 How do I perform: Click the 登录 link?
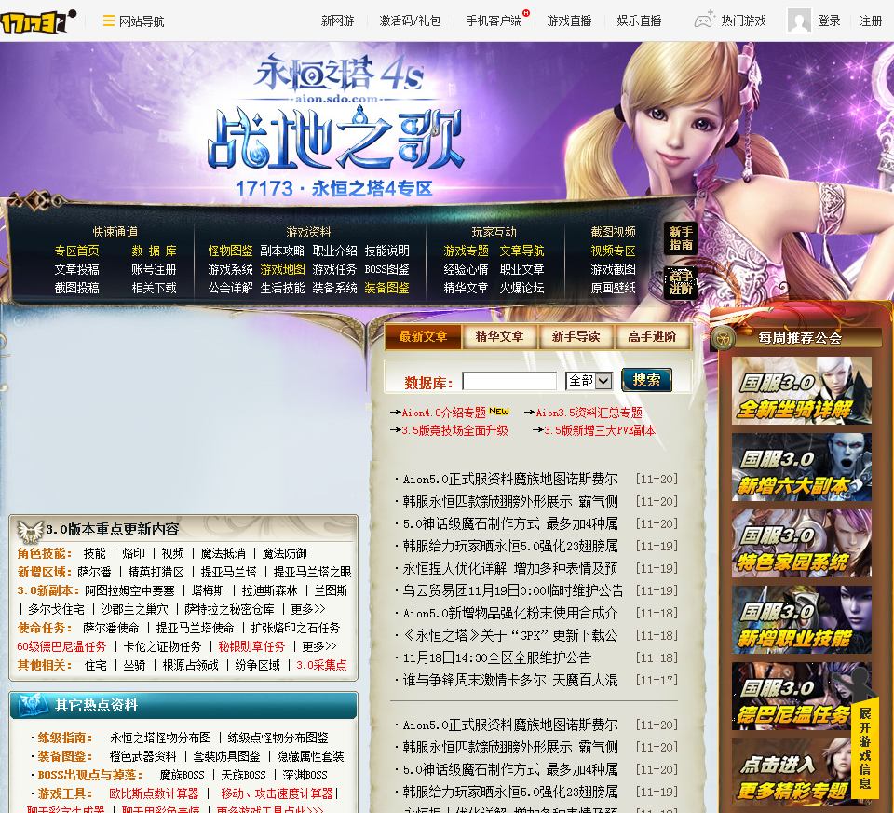click(x=829, y=21)
